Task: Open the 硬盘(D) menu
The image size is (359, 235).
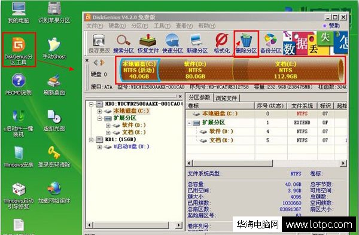Action: 117,26
